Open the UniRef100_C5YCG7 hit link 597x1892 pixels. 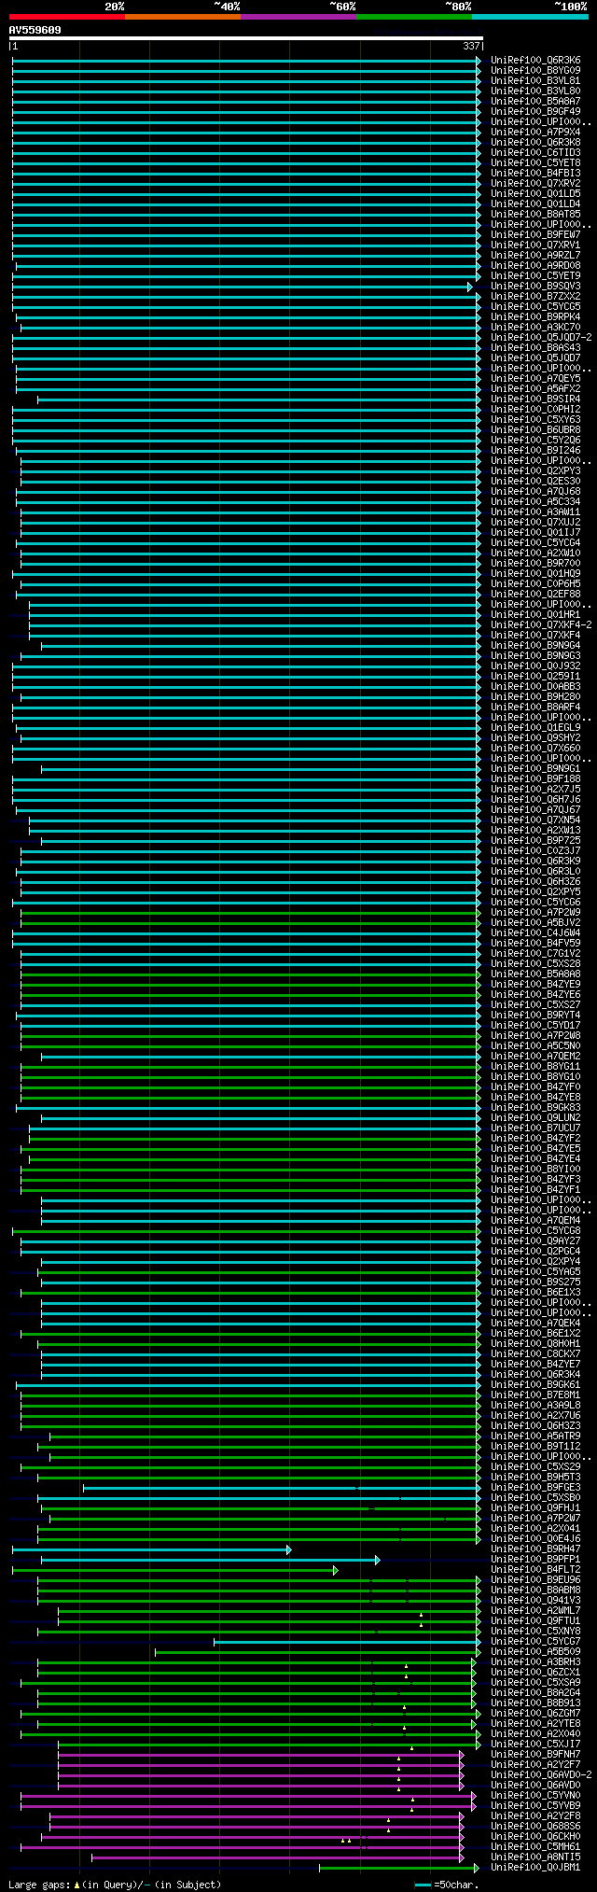(x=535, y=1642)
